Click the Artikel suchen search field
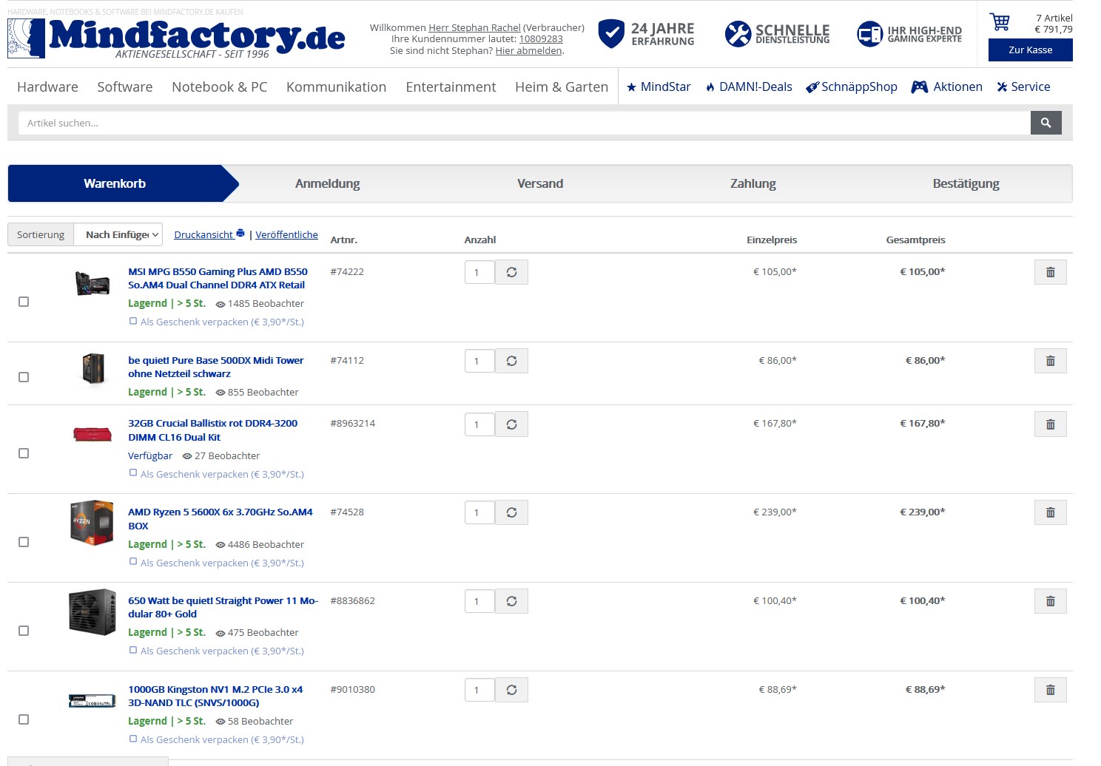Viewport: 1101px width, 766px height. [524, 123]
